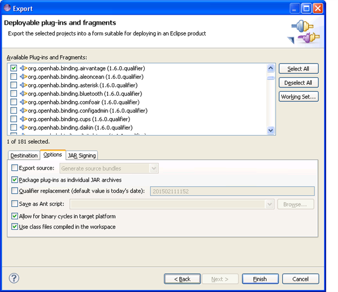Screen dimensions: 338x292
Task: Check the org.openhab.binding.cups checkbox
Action: coord(14,119)
